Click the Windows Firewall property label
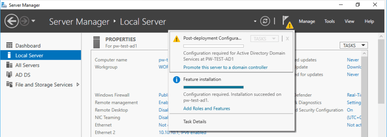Viewport: 387px width, 137px height. [112, 95]
